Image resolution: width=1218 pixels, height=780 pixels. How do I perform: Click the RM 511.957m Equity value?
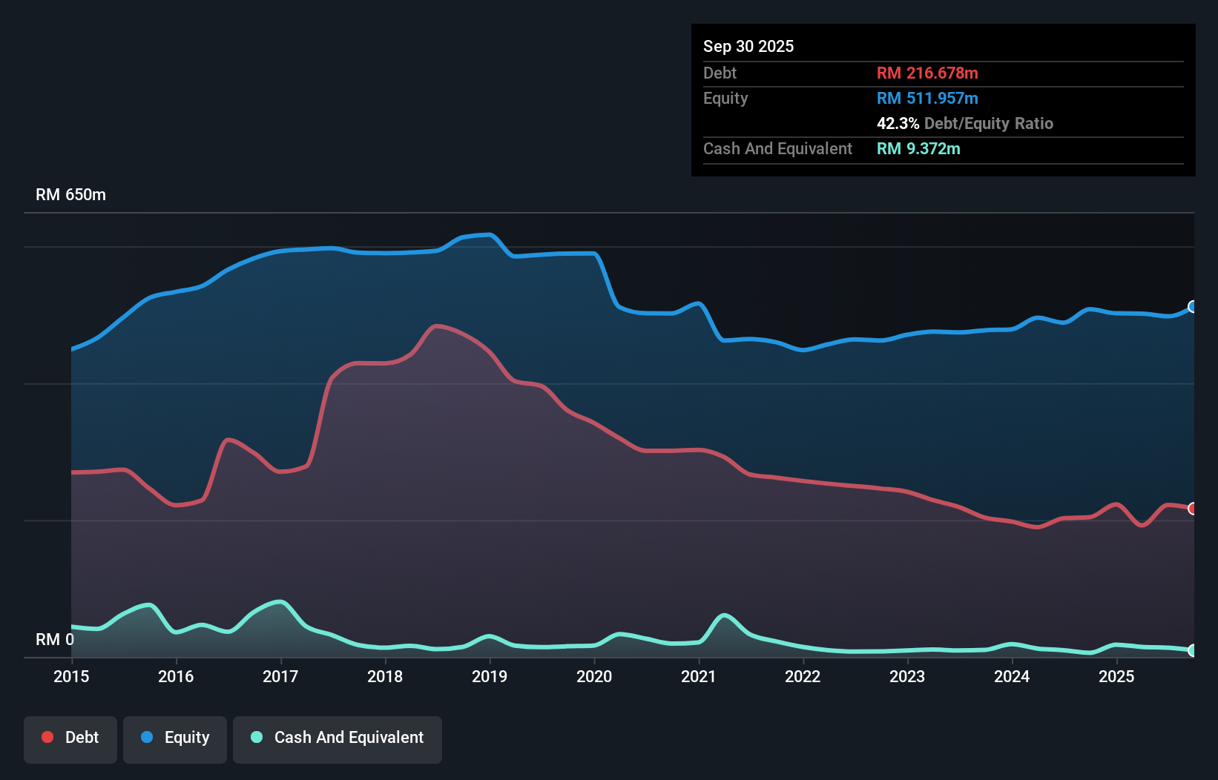927,98
